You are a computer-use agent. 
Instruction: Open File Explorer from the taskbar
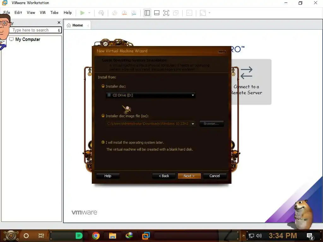click(113, 236)
